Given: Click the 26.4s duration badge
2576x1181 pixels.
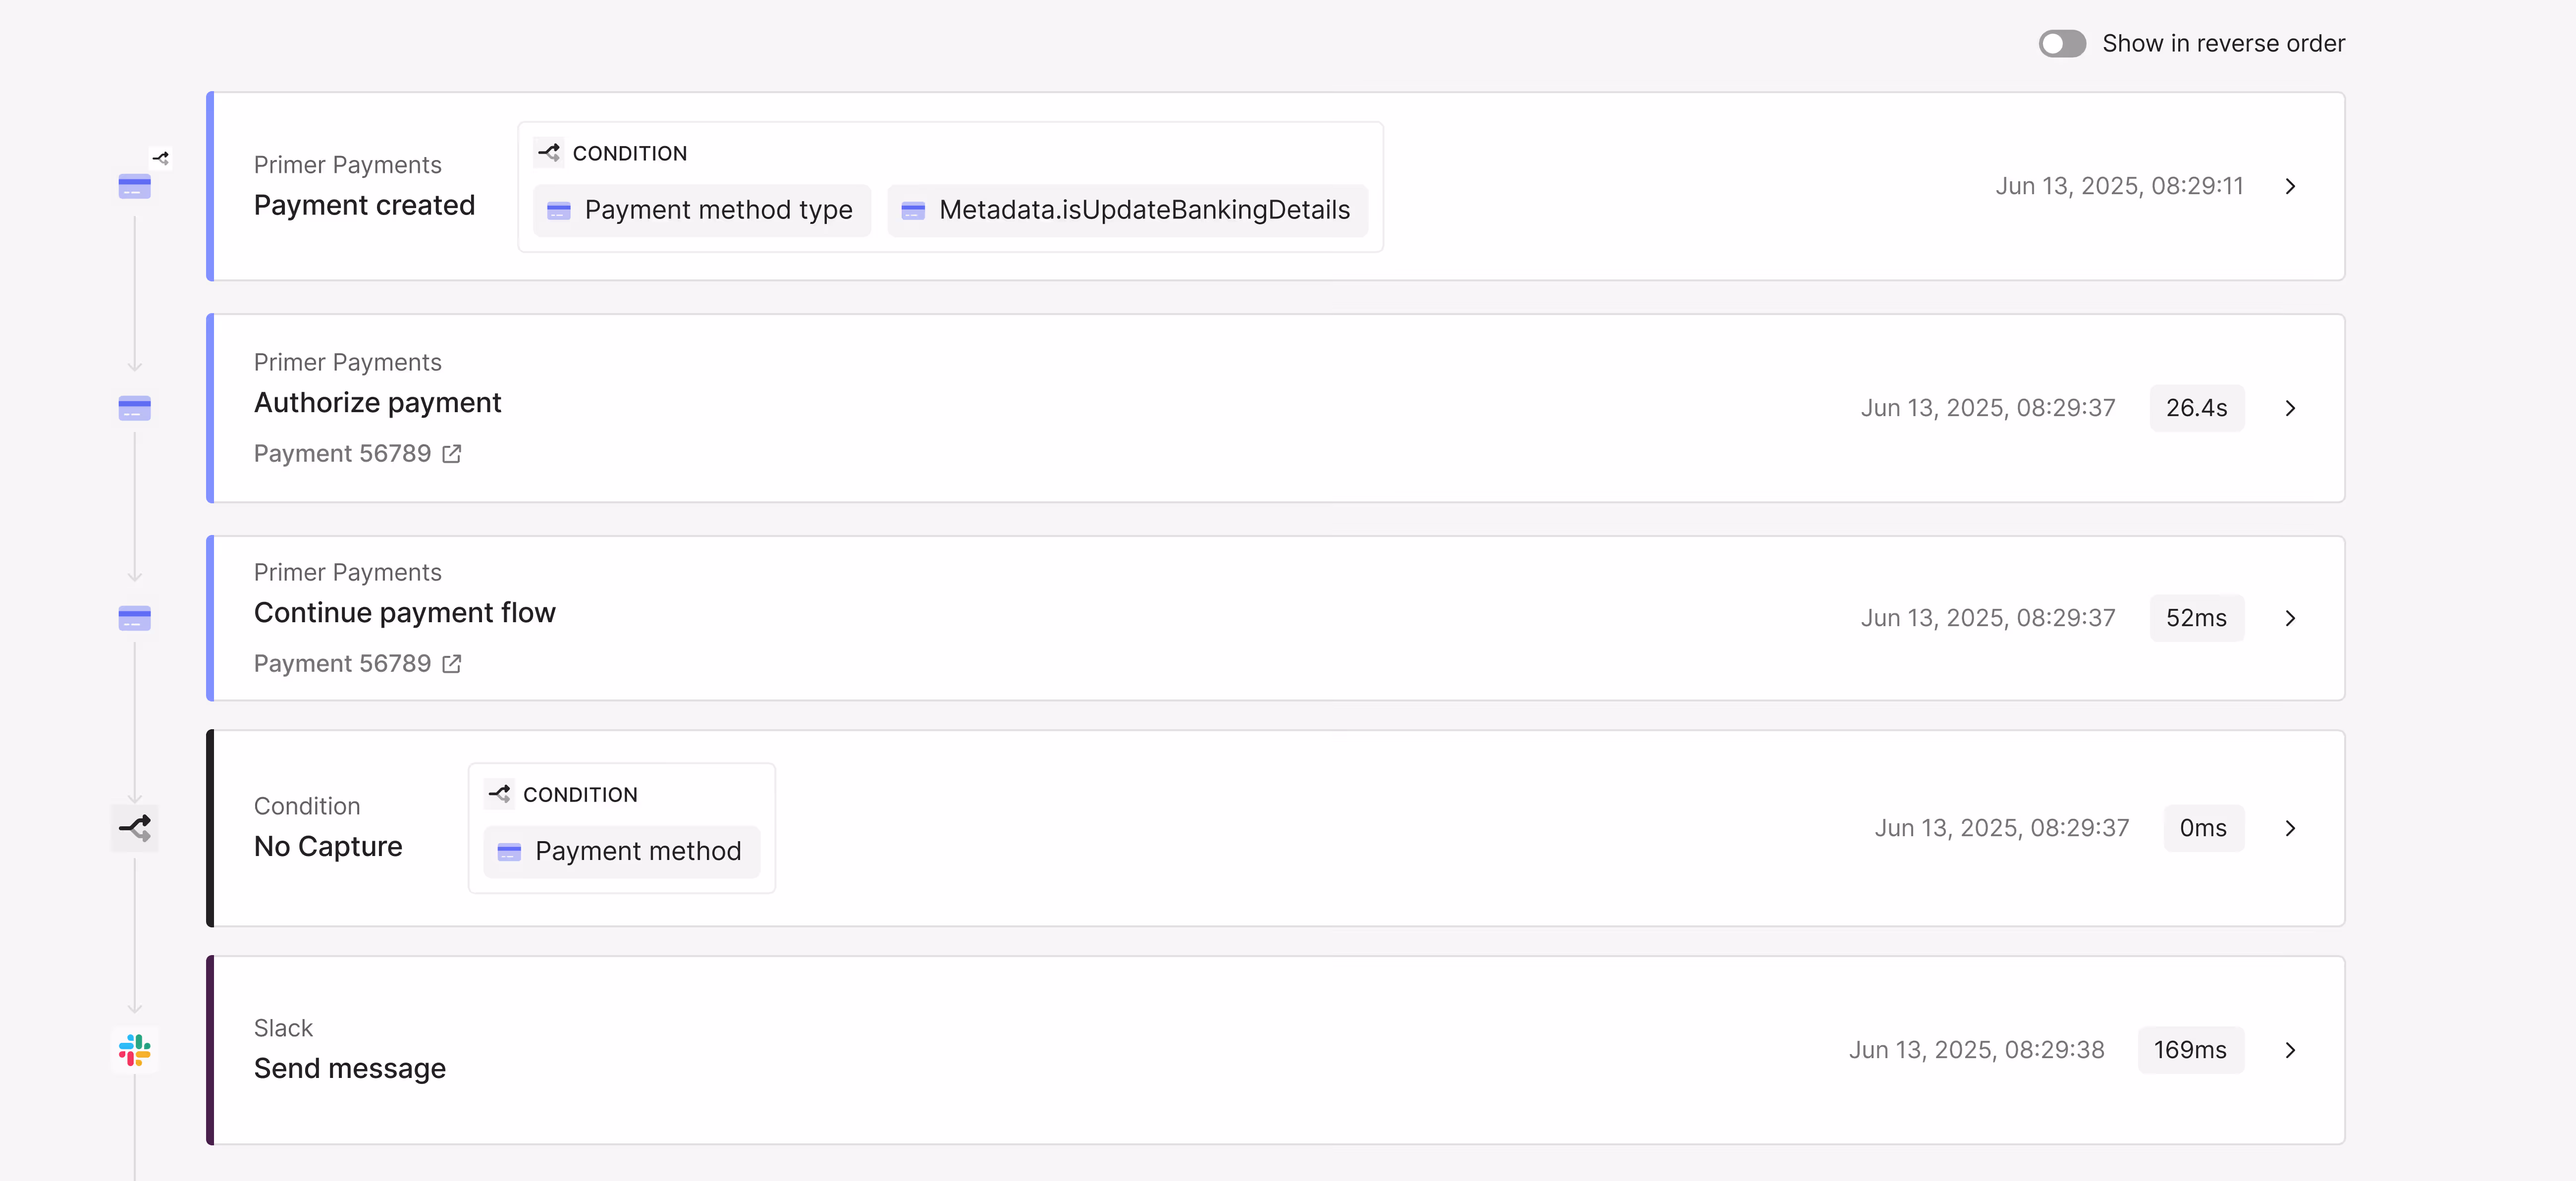Looking at the screenshot, I should pos(2196,408).
